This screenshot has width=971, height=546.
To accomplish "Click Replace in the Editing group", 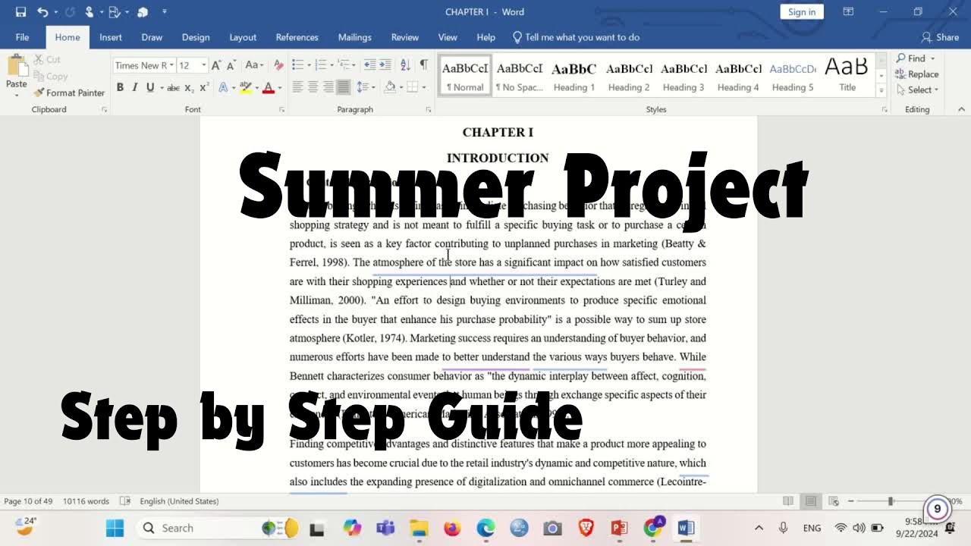I will pyautogui.click(x=916, y=74).
